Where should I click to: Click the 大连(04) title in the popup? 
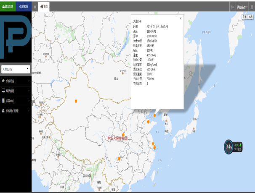tap(138, 21)
